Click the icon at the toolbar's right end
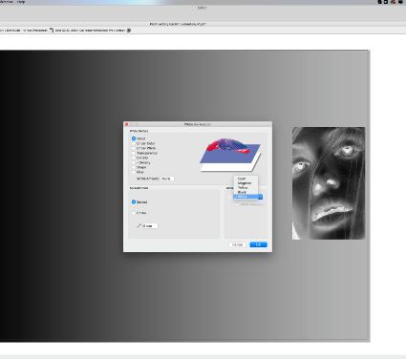The width and height of the screenshot is (406, 359). pos(129,31)
